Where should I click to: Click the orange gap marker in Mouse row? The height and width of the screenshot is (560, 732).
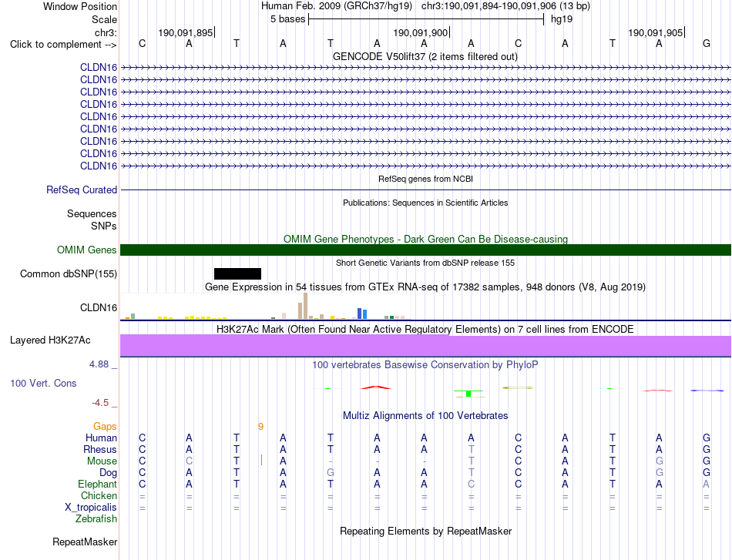(261, 461)
